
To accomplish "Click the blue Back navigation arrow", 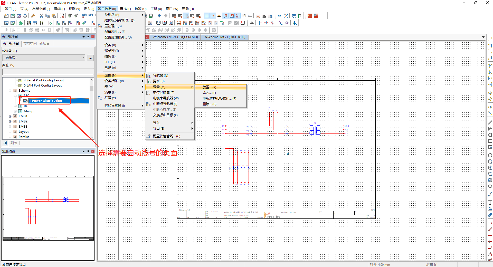I will pos(159,16).
